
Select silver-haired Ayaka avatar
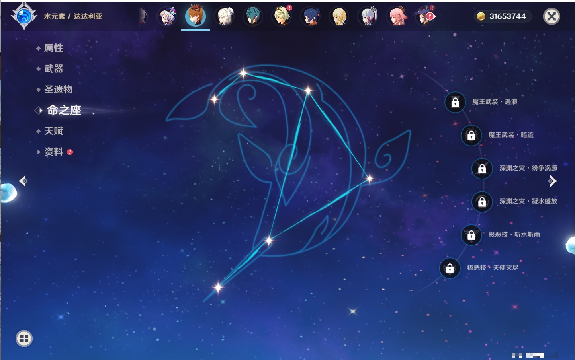tap(368, 17)
